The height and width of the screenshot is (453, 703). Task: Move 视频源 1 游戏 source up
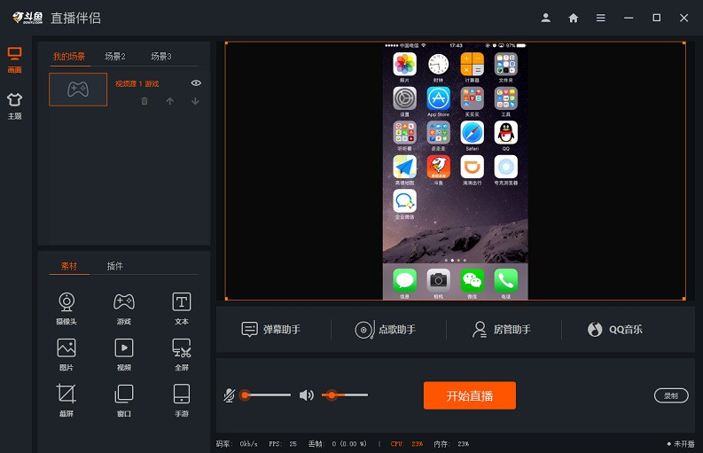[170, 101]
